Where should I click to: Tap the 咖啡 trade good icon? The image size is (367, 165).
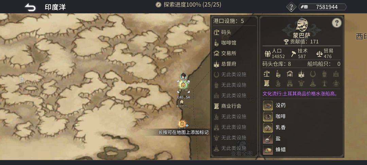[268, 116]
